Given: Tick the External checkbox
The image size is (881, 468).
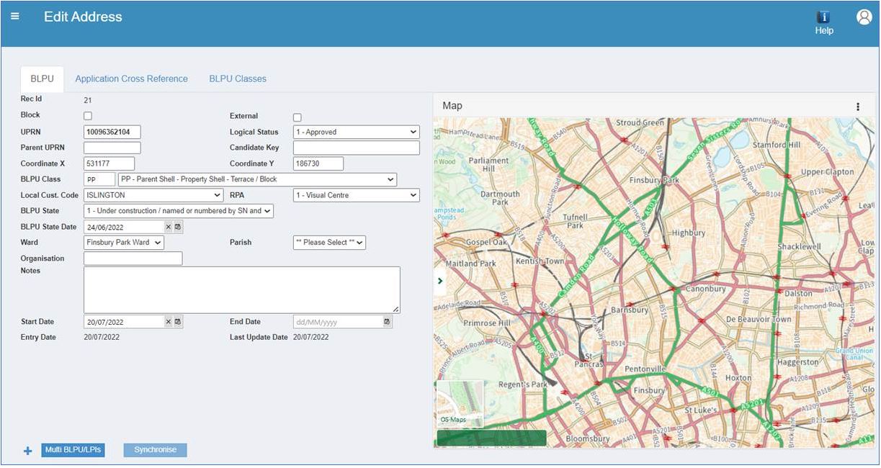Looking at the screenshot, I should tap(298, 117).
